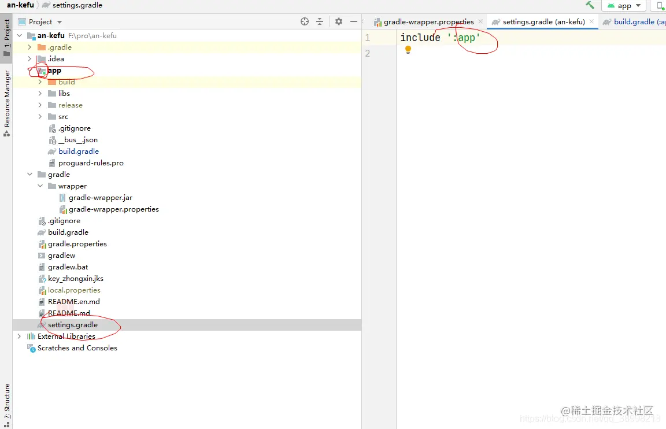Select Scratches and Consoles node
Viewport: 666px width, 429px height.
pyautogui.click(x=77, y=348)
